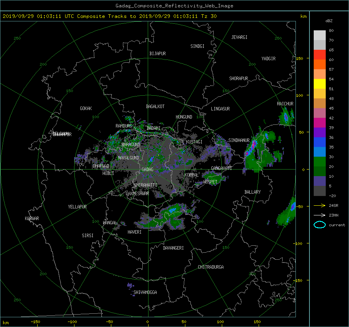Click the HAVERI city label
The image size is (349, 327).
coord(135,232)
